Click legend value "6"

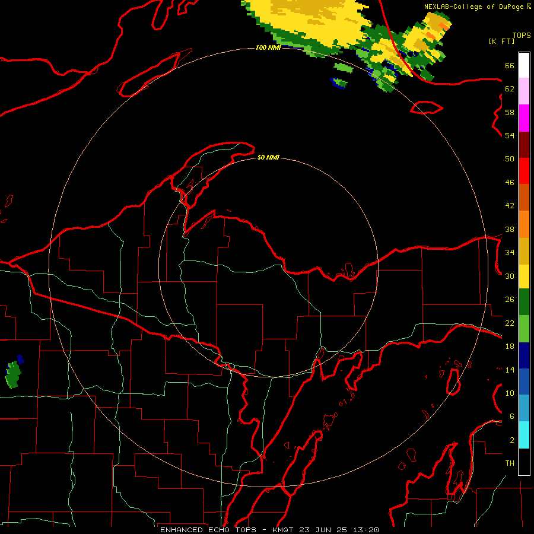511,417
